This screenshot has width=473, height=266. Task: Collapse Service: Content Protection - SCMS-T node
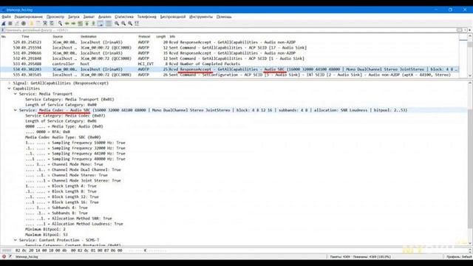coord(15,240)
